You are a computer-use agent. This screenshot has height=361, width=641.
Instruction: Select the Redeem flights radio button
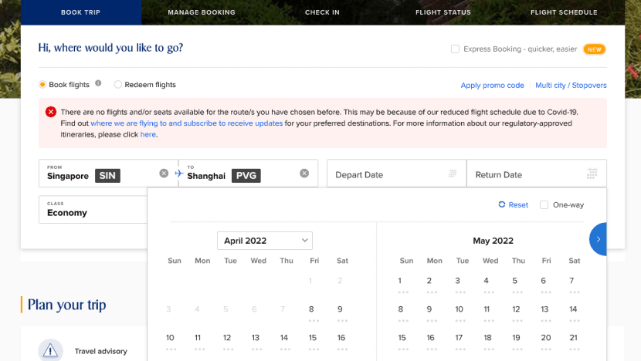click(x=118, y=85)
